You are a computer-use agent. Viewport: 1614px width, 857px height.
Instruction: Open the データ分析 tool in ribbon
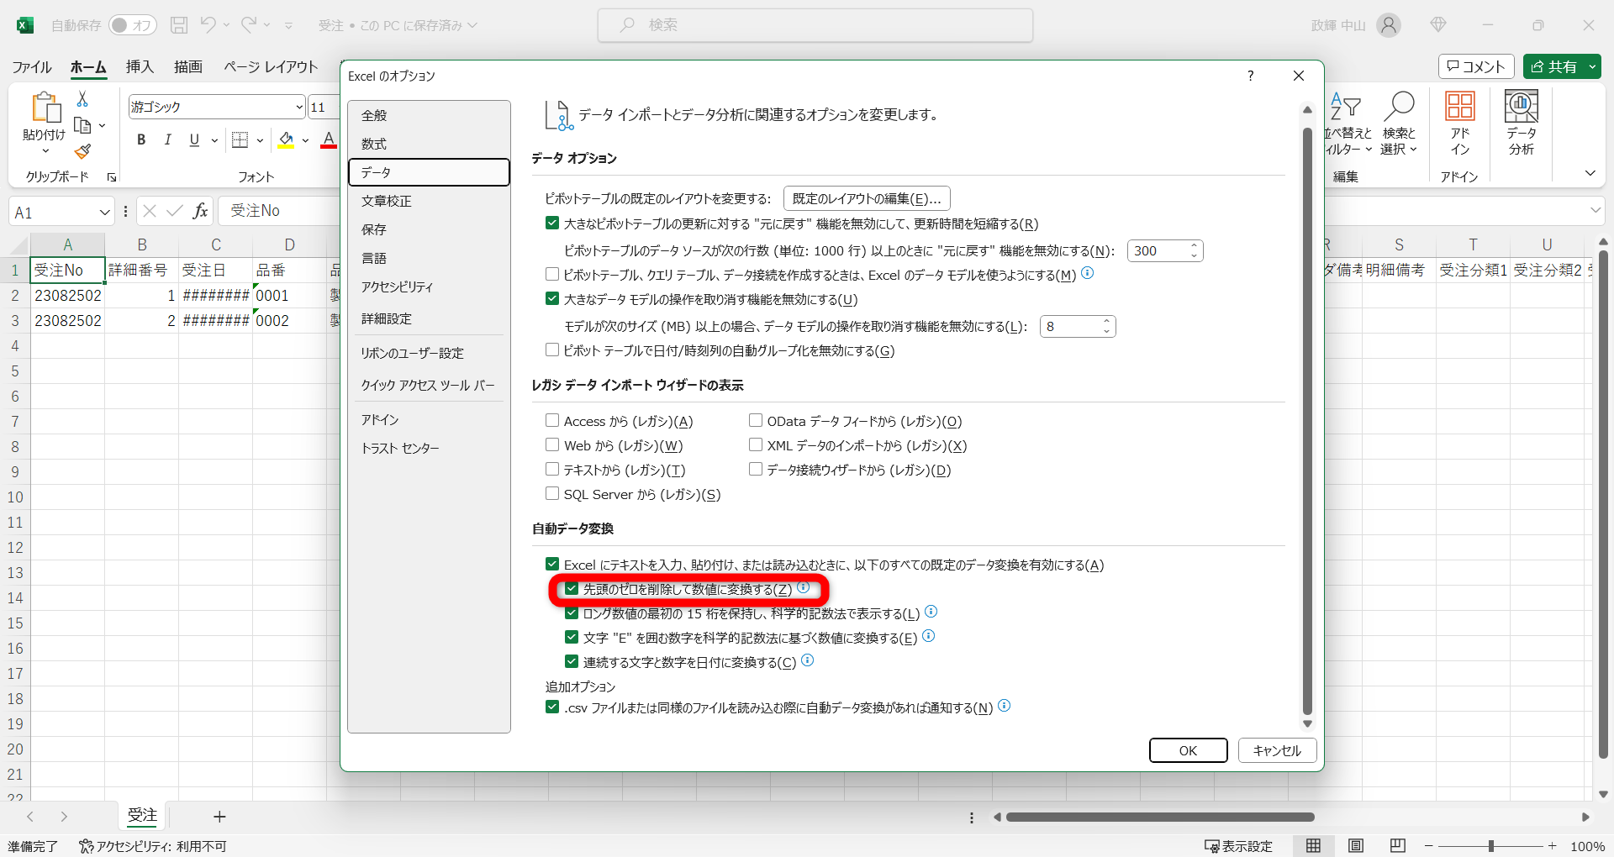(1521, 123)
